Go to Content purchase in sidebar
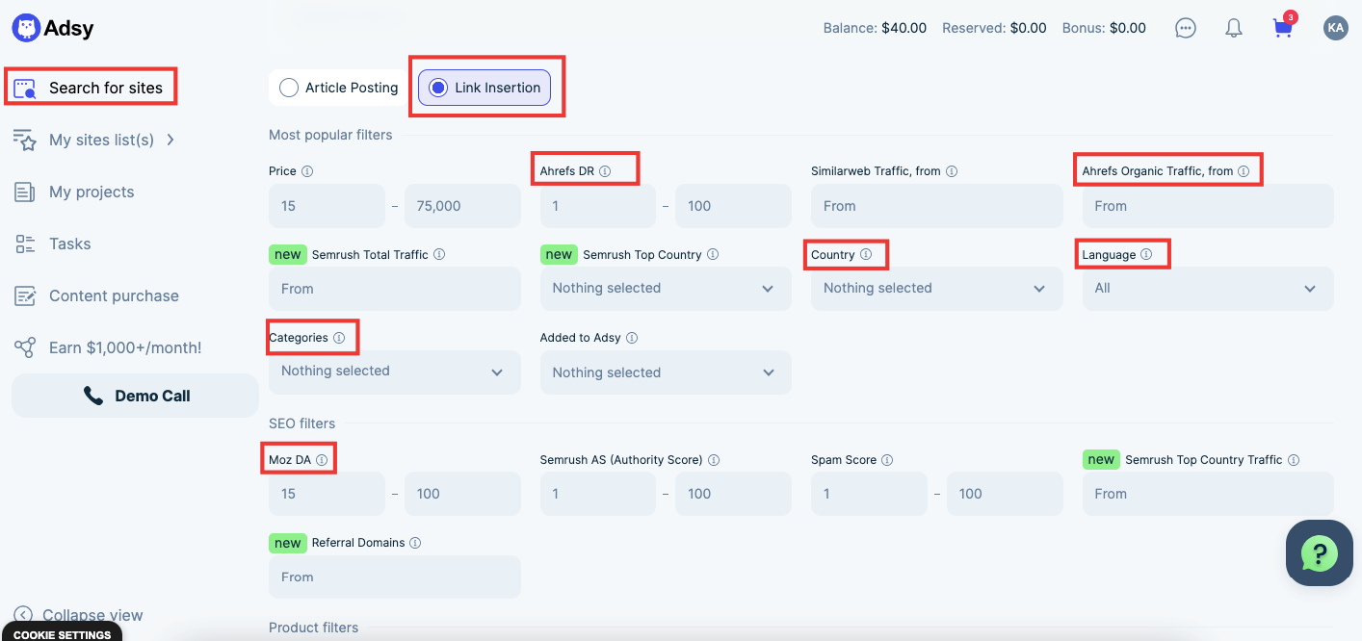Screen dimensions: 1362x641 point(114,295)
